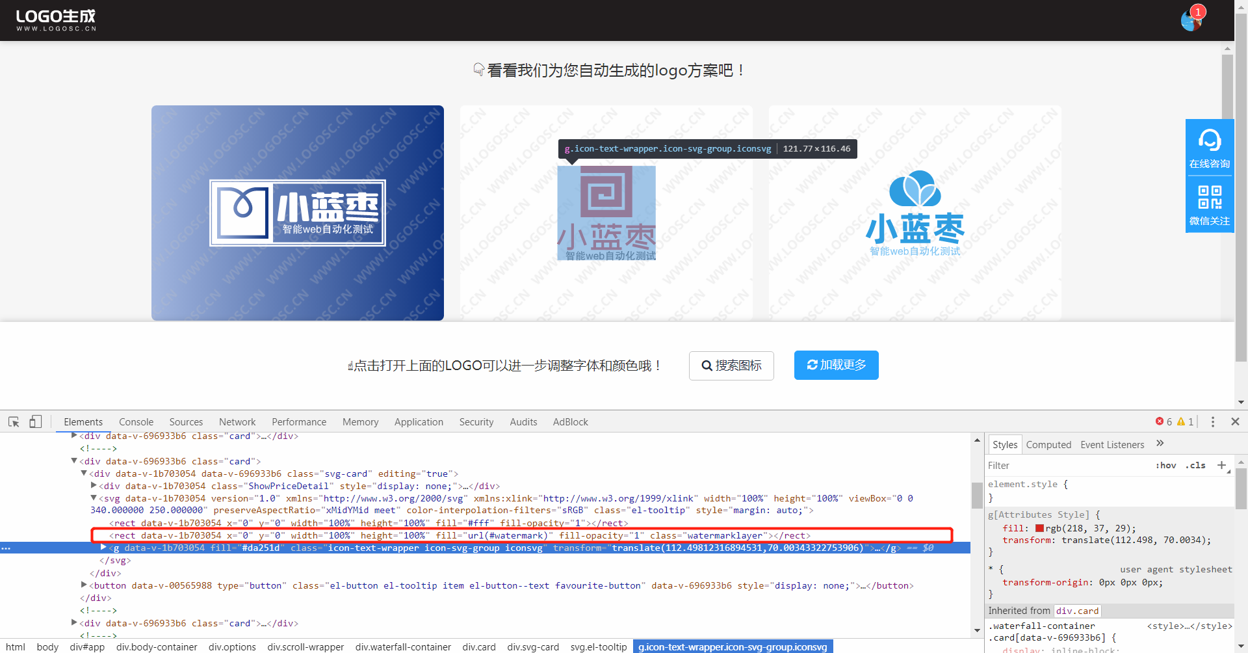Open the DevTools customize menu (three dots)
This screenshot has height=653, width=1248.
(1213, 421)
